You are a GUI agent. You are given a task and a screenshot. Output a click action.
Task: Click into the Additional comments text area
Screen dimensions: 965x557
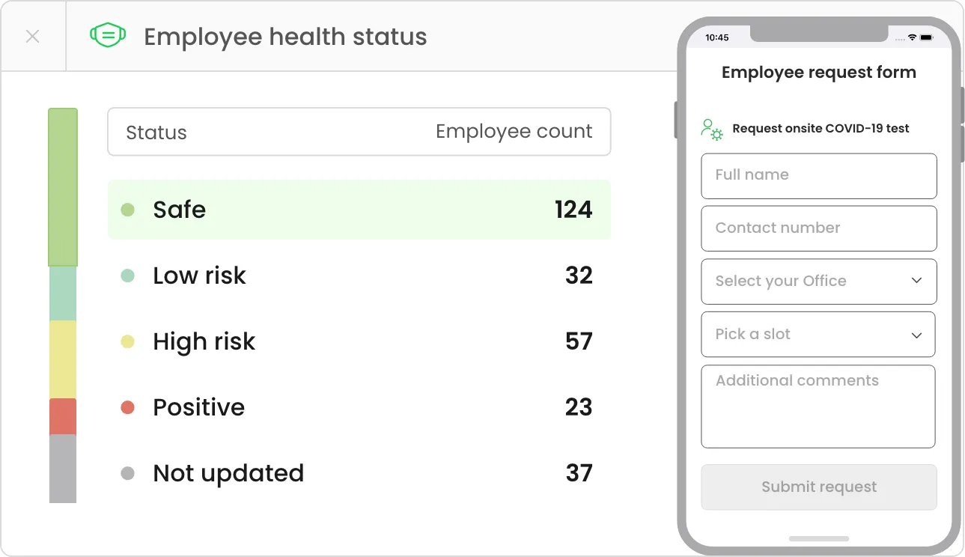(x=818, y=407)
